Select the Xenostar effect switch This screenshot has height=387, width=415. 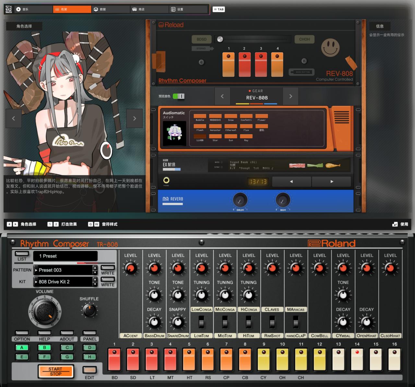pyautogui.click(x=215, y=126)
